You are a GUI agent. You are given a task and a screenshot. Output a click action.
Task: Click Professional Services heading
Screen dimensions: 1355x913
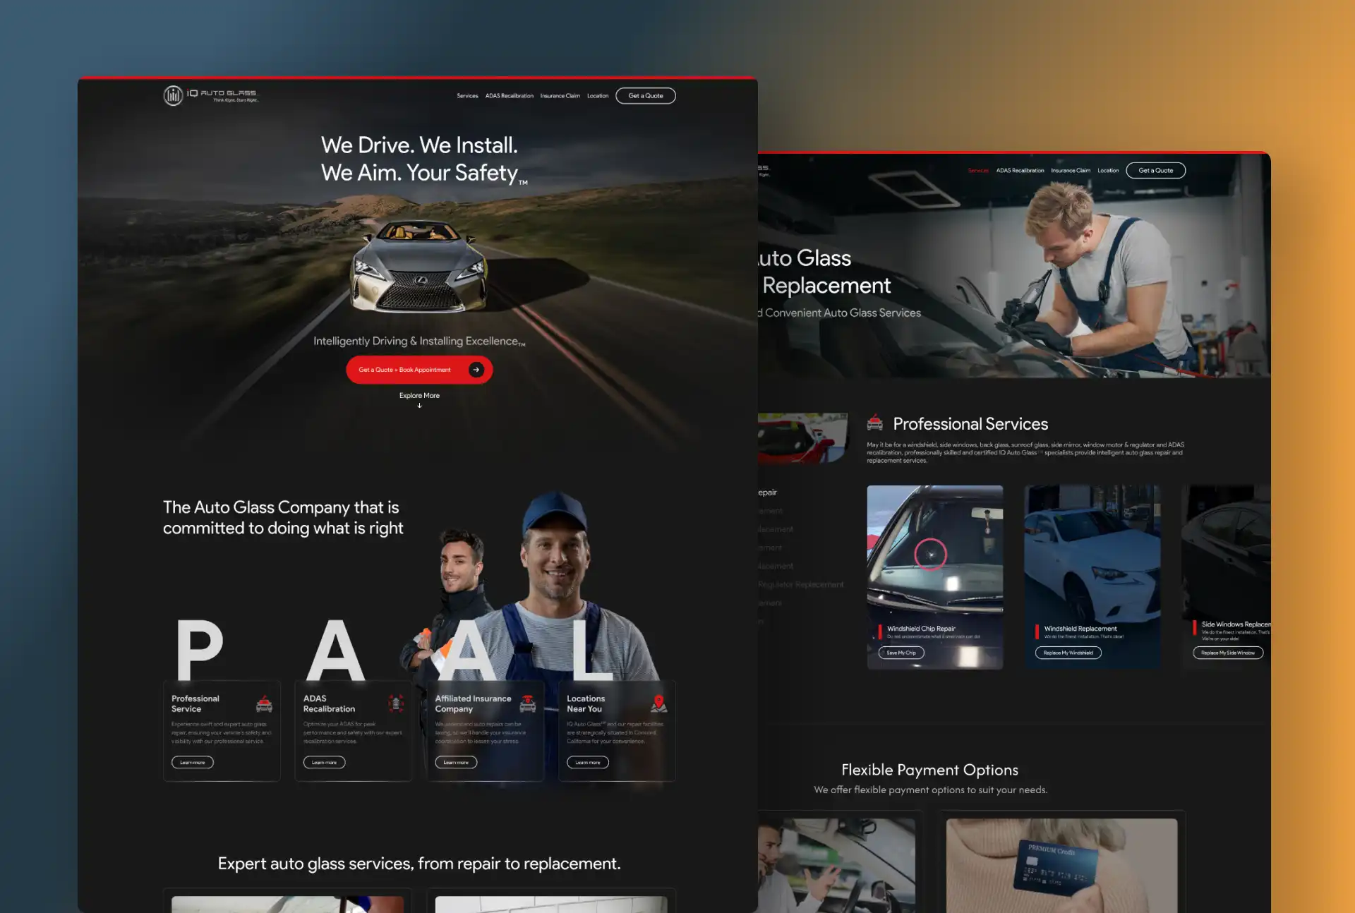(x=970, y=424)
